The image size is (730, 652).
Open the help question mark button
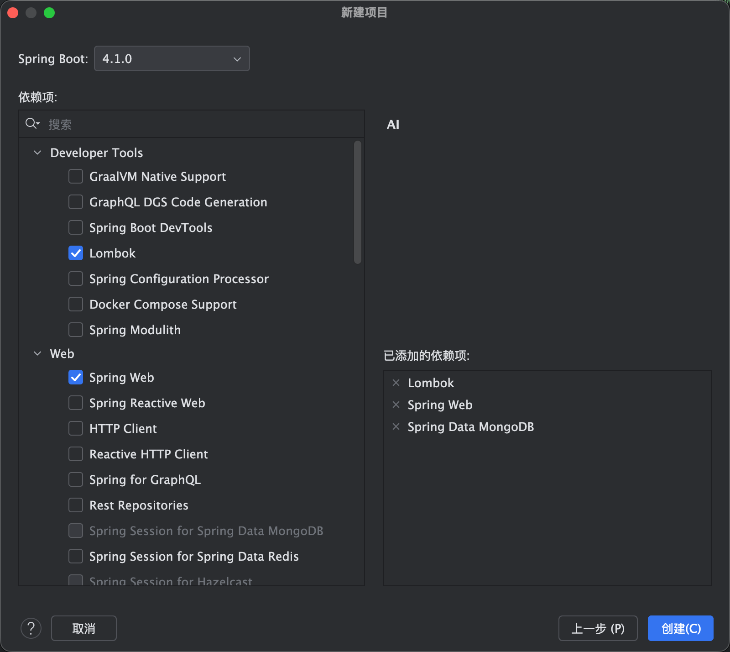point(31,628)
